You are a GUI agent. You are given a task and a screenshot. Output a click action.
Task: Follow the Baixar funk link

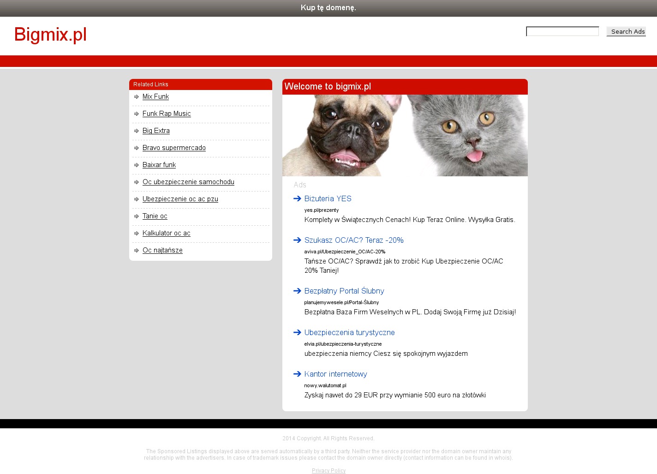(159, 165)
